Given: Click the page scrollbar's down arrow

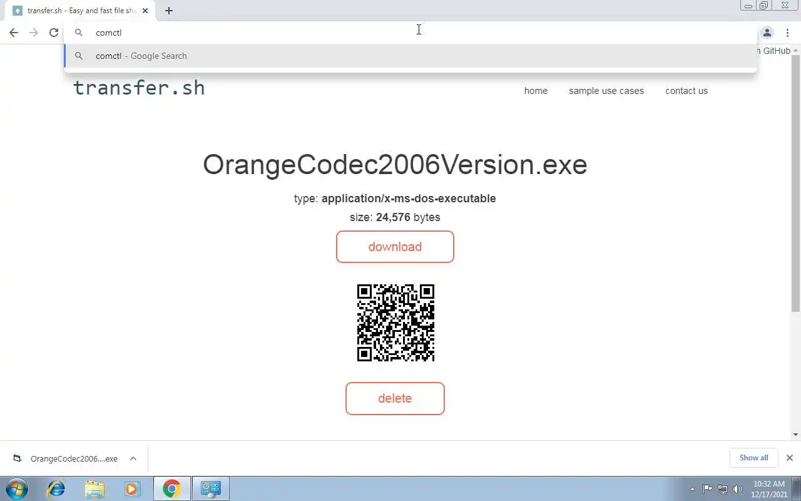Looking at the screenshot, I should pos(796,435).
